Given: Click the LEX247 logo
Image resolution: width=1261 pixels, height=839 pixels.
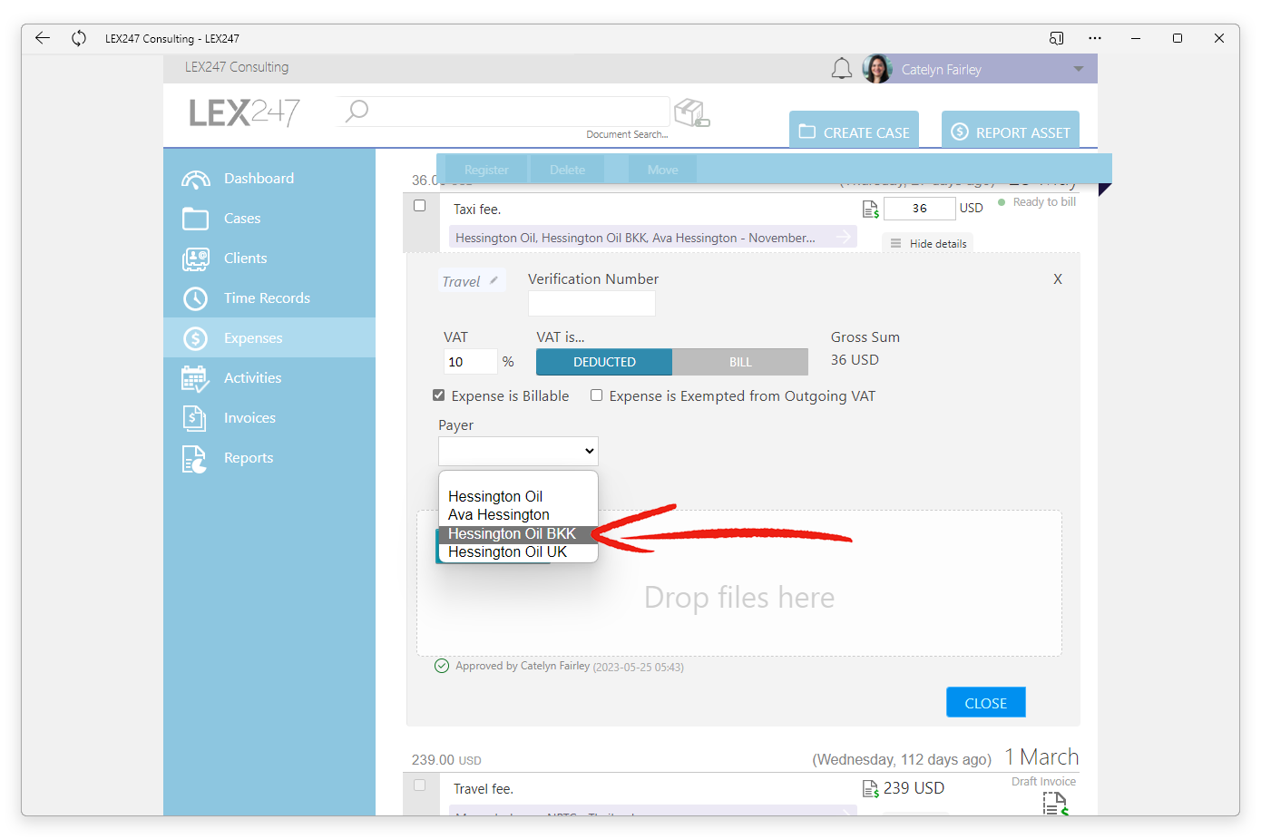Looking at the screenshot, I should [244, 112].
